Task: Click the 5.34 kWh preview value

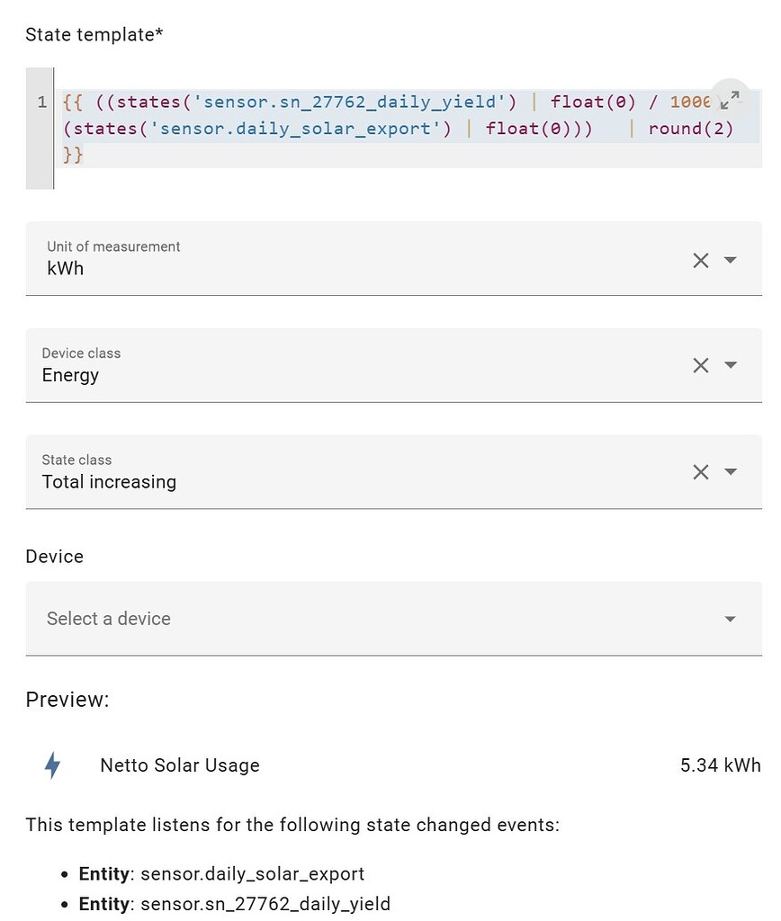Action: coord(721,765)
